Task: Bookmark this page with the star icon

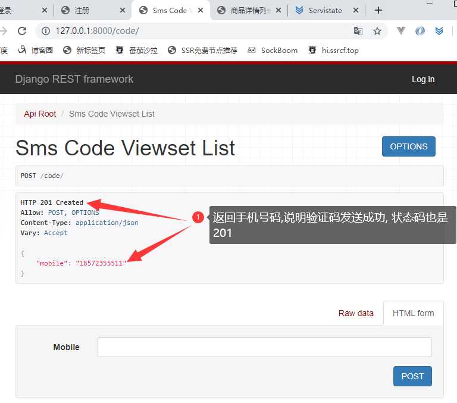Action: (377, 31)
